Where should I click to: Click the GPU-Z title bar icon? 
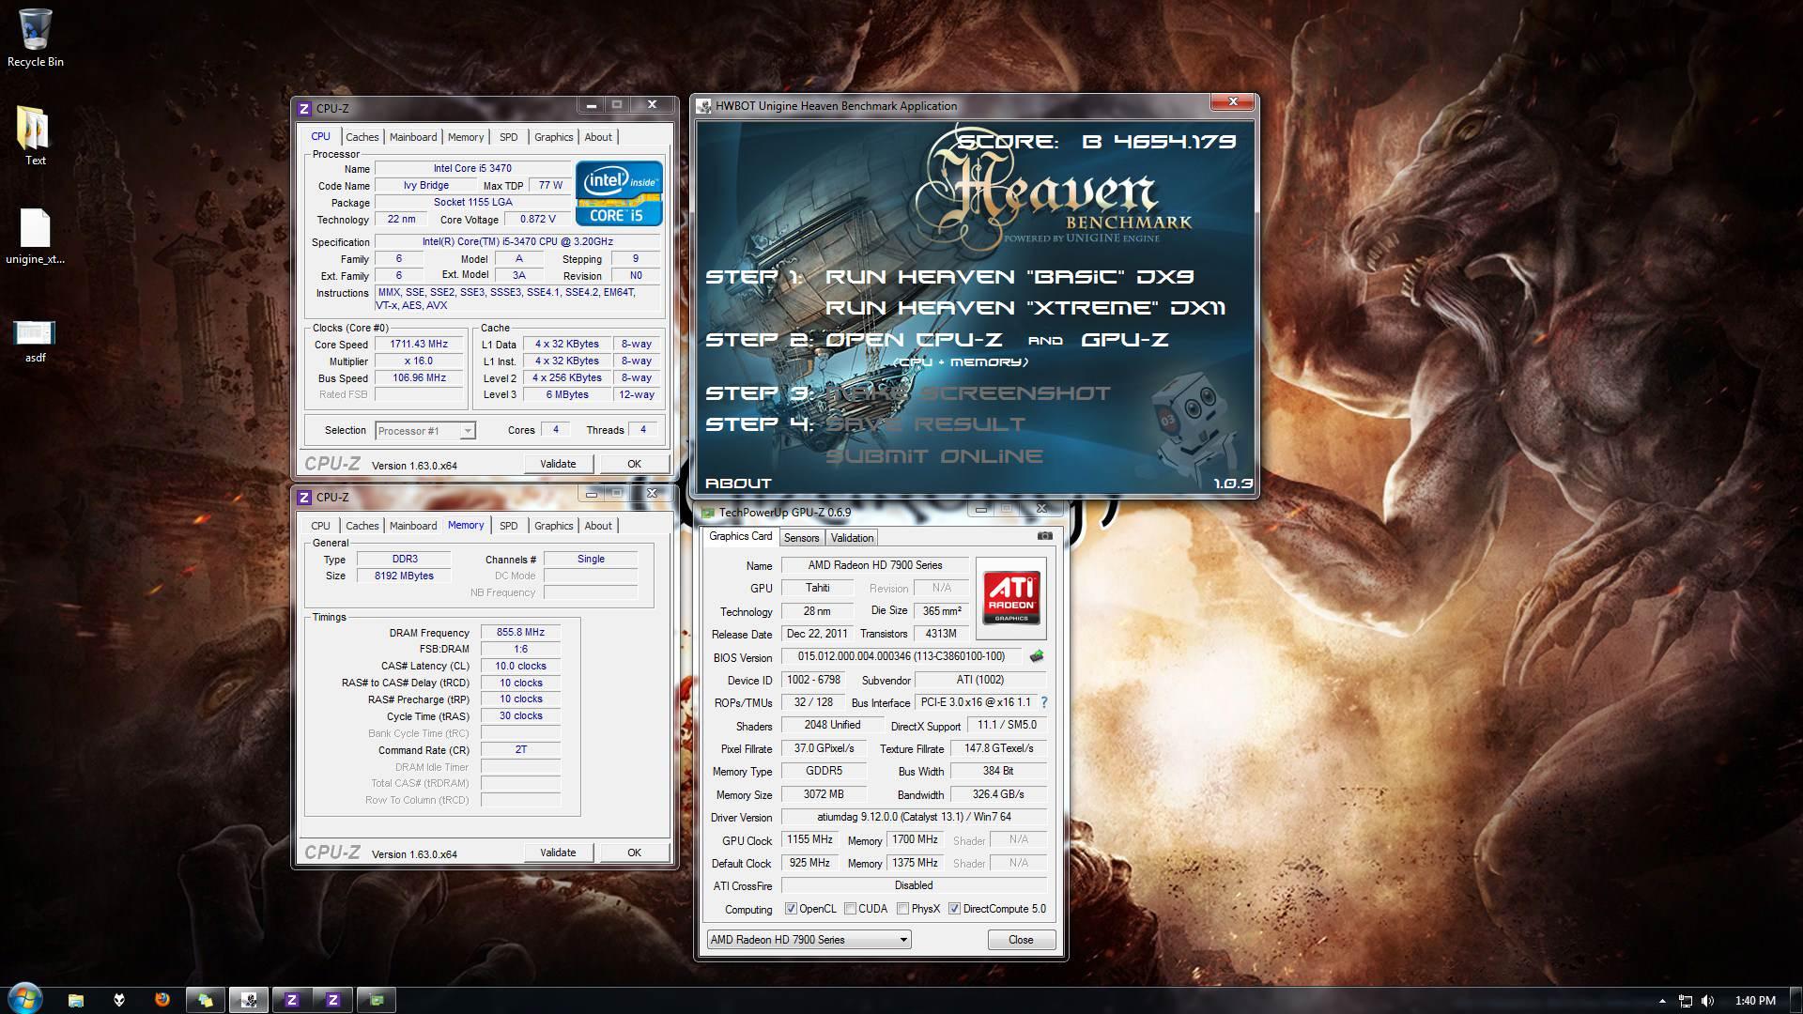pyautogui.click(x=708, y=513)
